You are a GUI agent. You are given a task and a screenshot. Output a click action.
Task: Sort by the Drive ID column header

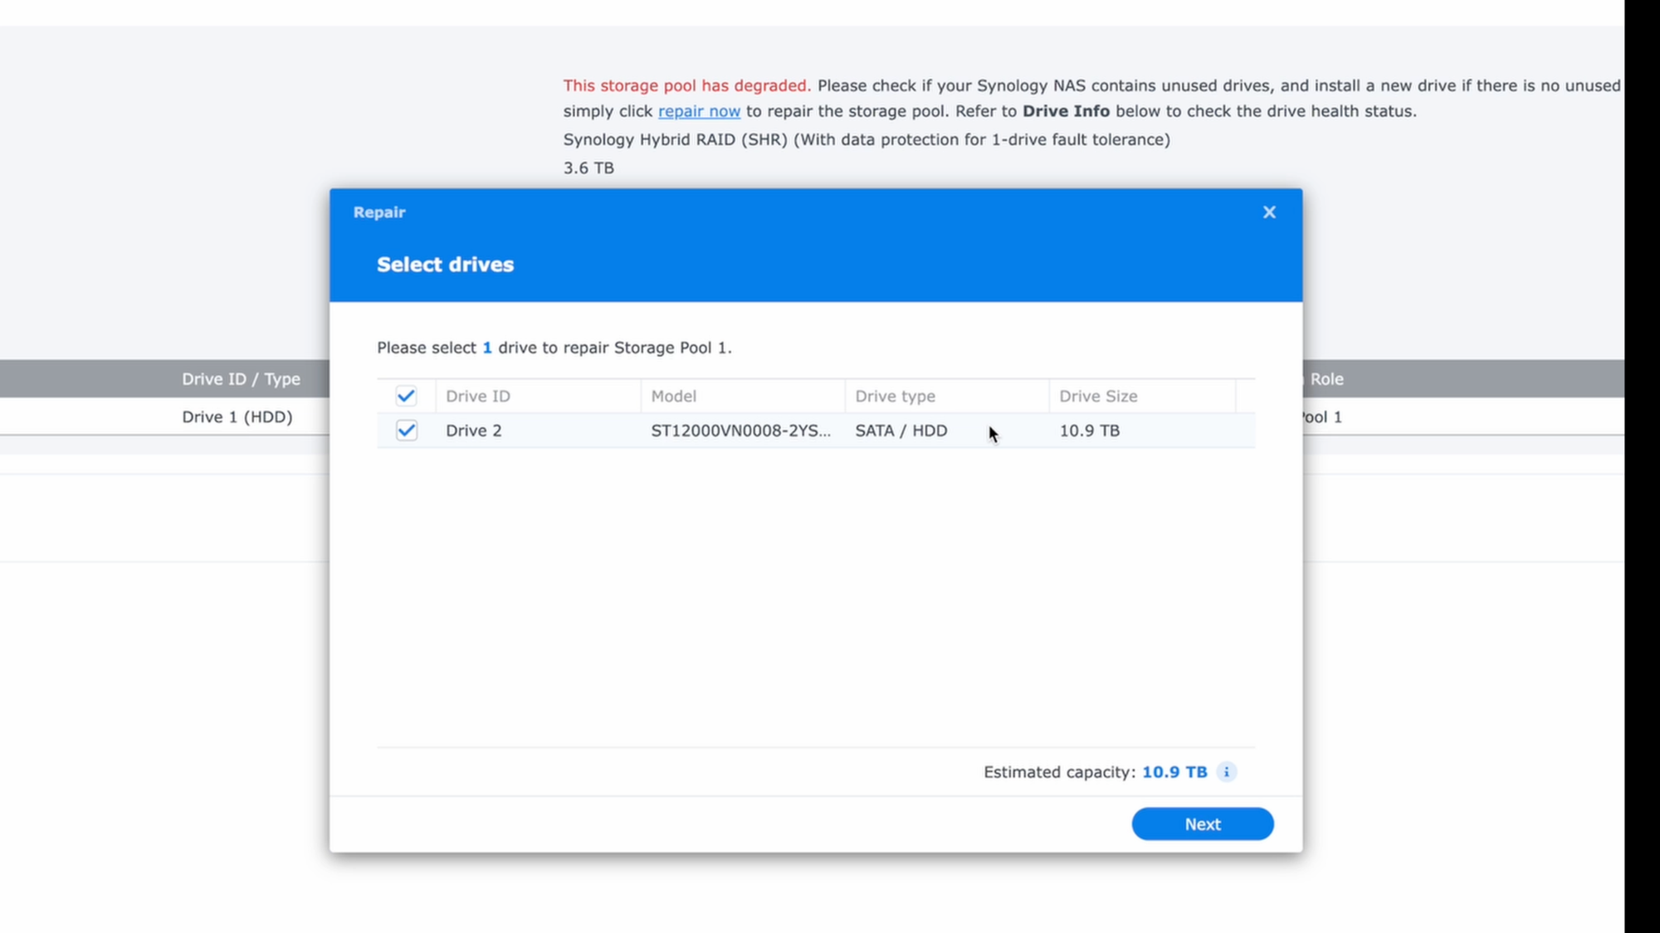pos(478,396)
